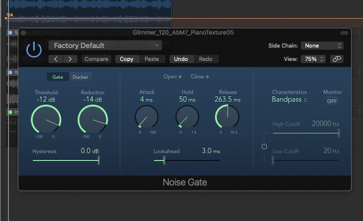Image resolution: width=363 pixels, height=221 pixels.
Task: Open the Characteristics Bandpass menu
Action: (289, 100)
